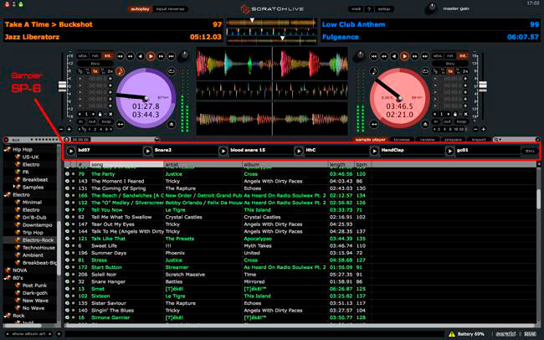Screen dimensions: 544x340
Task: Switch to the sample player tab
Action: pyautogui.click(x=370, y=140)
